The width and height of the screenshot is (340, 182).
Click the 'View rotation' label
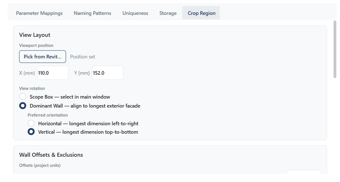point(32,88)
